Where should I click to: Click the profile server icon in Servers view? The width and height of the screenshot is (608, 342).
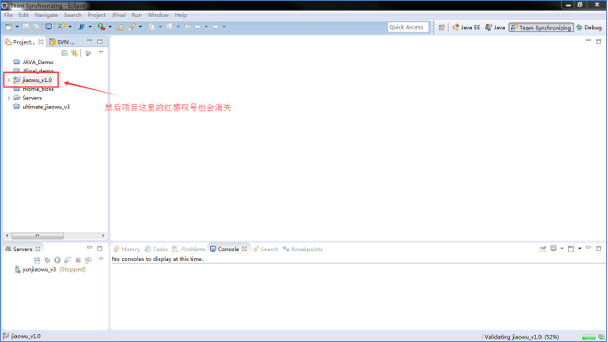point(68,260)
